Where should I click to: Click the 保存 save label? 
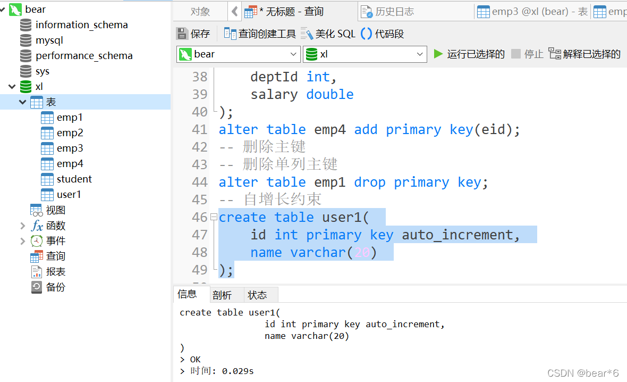[200, 34]
